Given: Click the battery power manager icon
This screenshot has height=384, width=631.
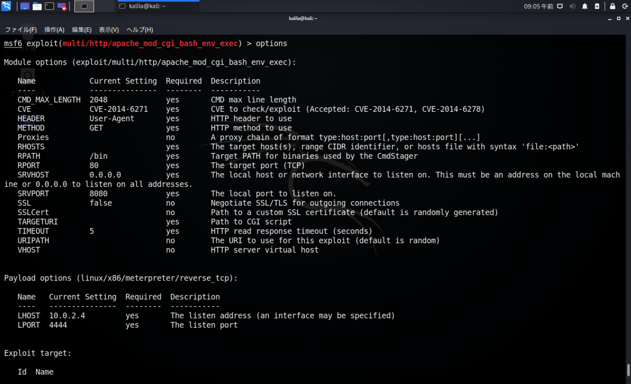Looking at the screenshot, I should tap(597, 6).
